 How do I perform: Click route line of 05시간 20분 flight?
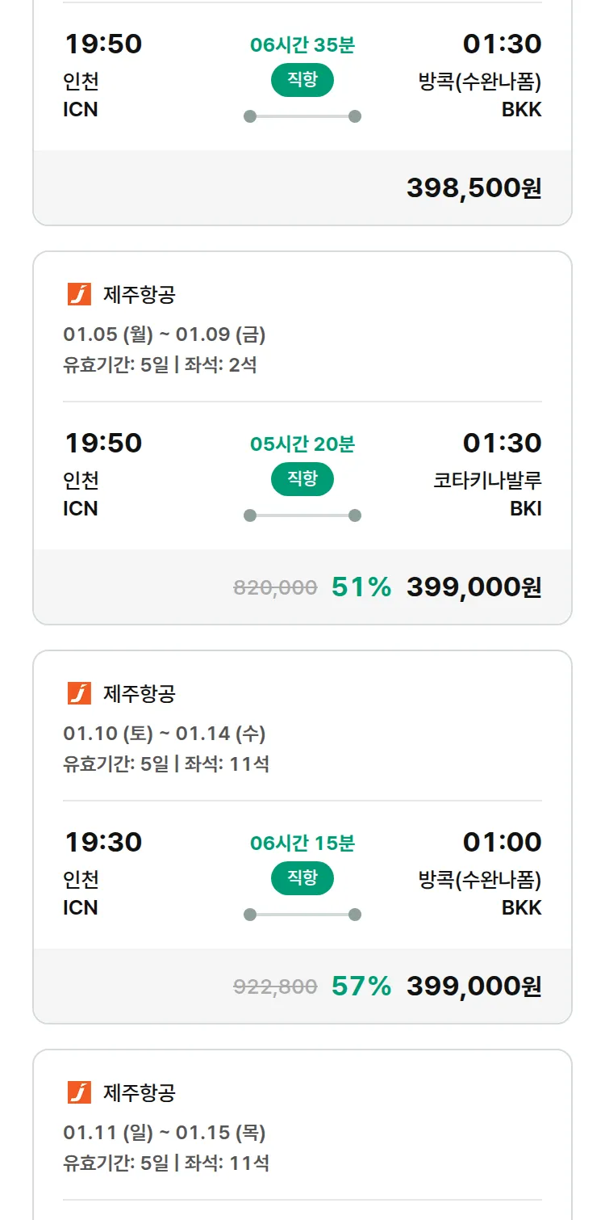(x=302, y=515)
